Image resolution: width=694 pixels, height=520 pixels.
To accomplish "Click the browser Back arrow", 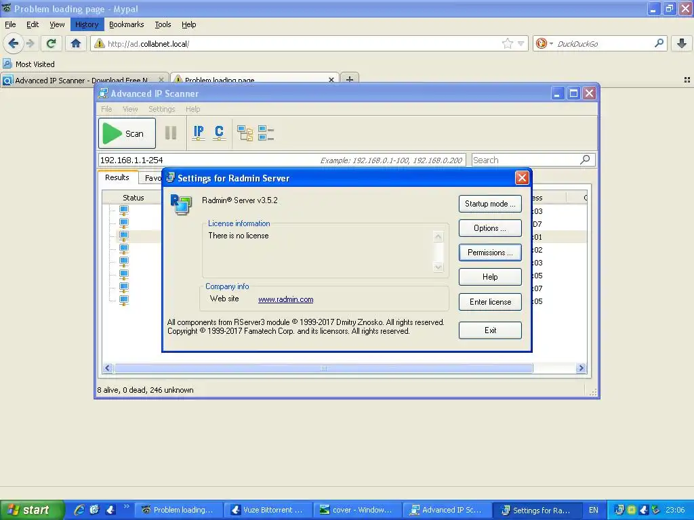I will [x=13, y=43].
